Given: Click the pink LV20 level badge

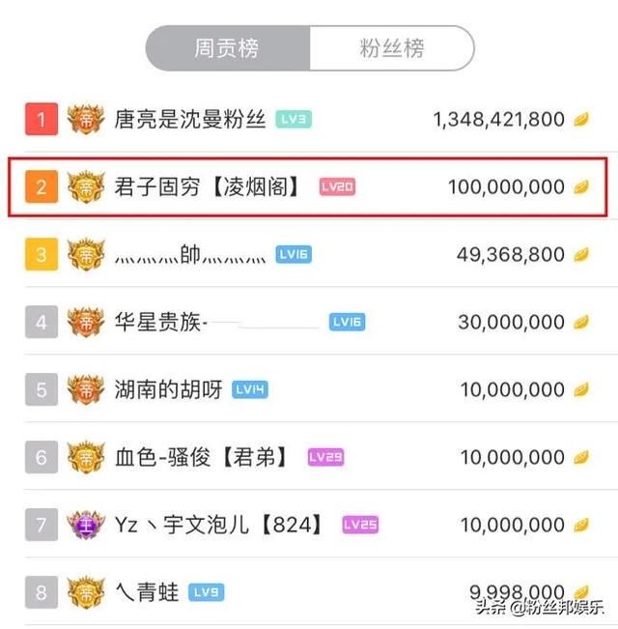Looking at the screenshot, I should click(x=337, y=186).
